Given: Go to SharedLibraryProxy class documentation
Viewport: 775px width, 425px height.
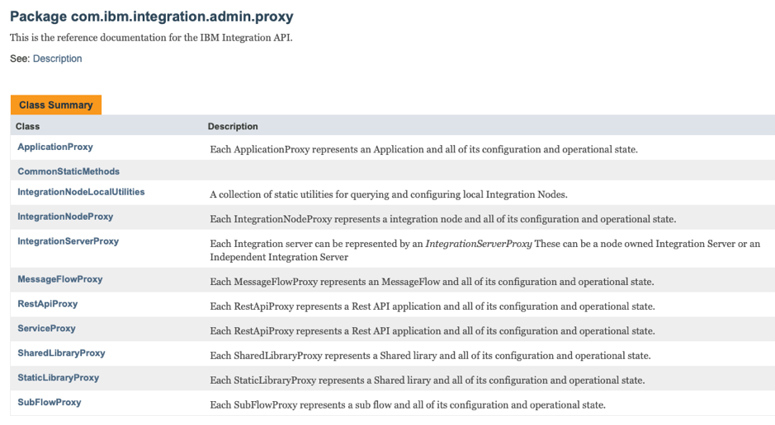Looking at the screenshot, I should 61,353.
